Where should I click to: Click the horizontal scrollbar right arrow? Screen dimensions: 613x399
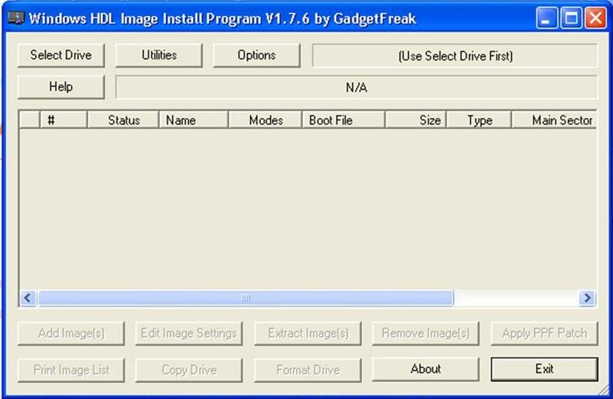587,298
